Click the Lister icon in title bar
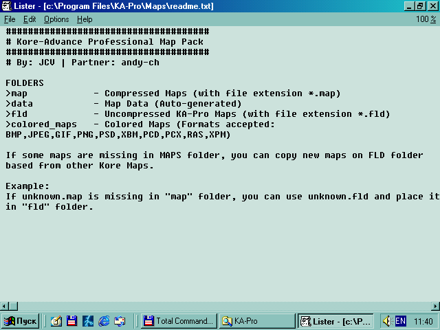The width and height of the screenshot is (440, 330). [x=6, y=6]
